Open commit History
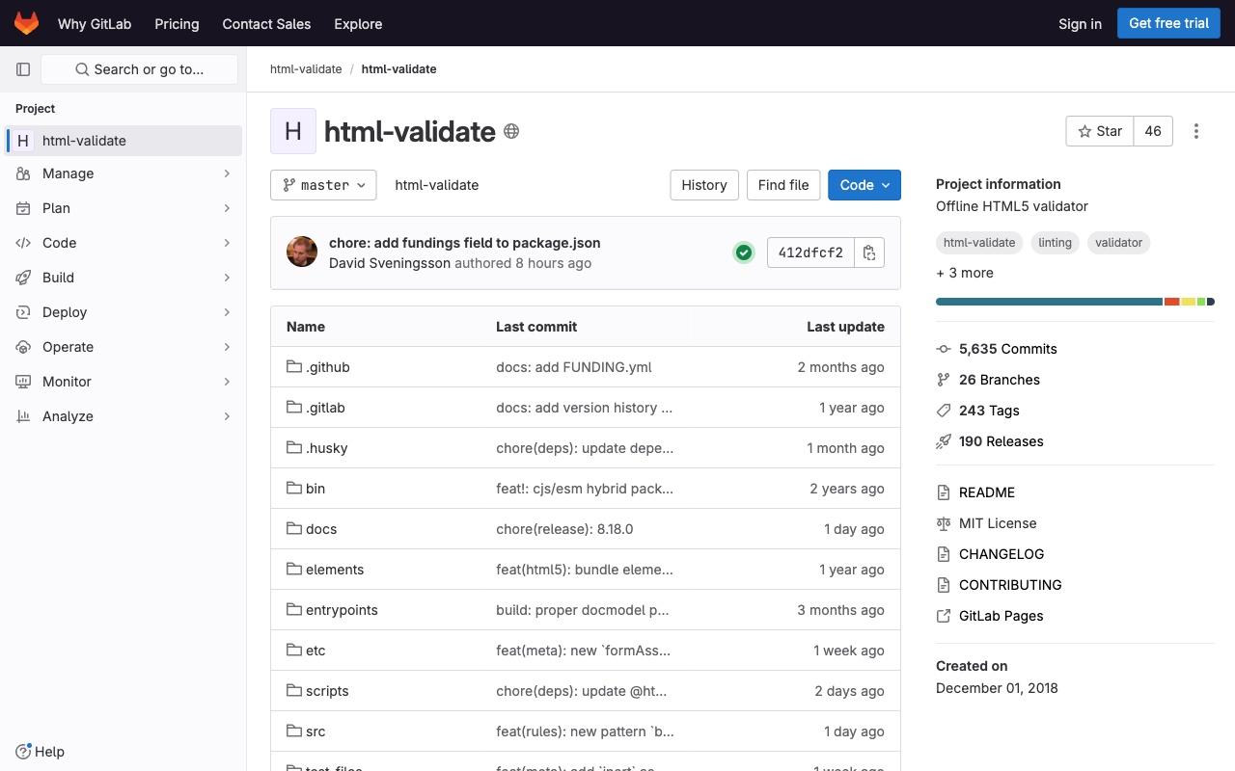Screen dimensions: 1235x771 tap(704, 185)
